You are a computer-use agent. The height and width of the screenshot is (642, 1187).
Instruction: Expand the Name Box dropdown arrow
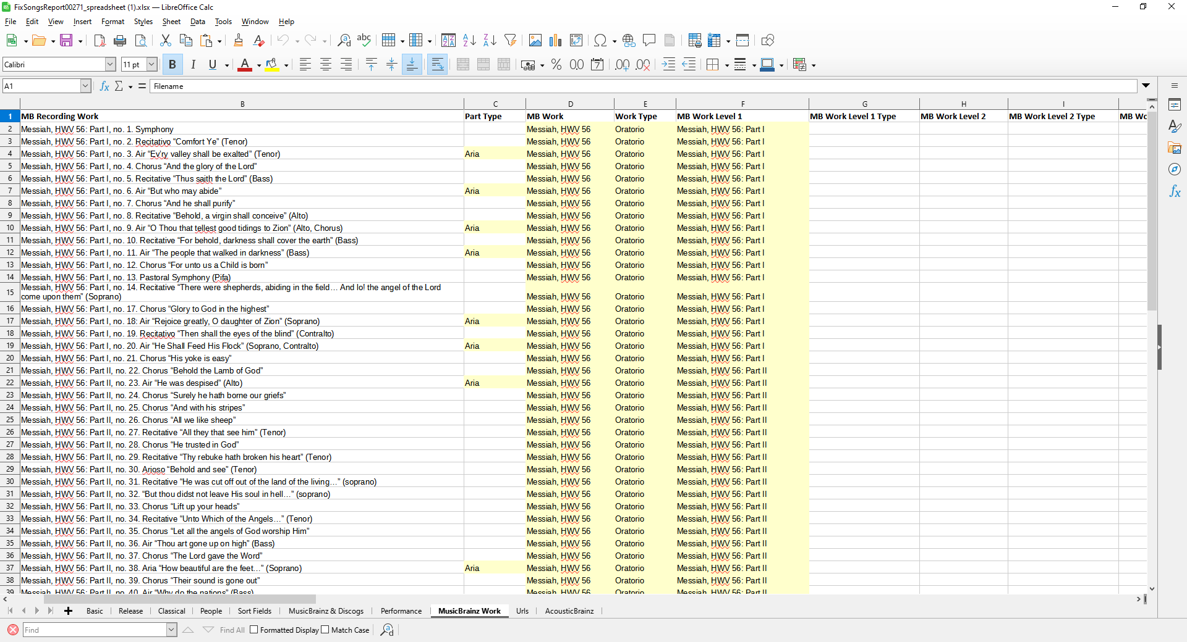coord(85,86)
